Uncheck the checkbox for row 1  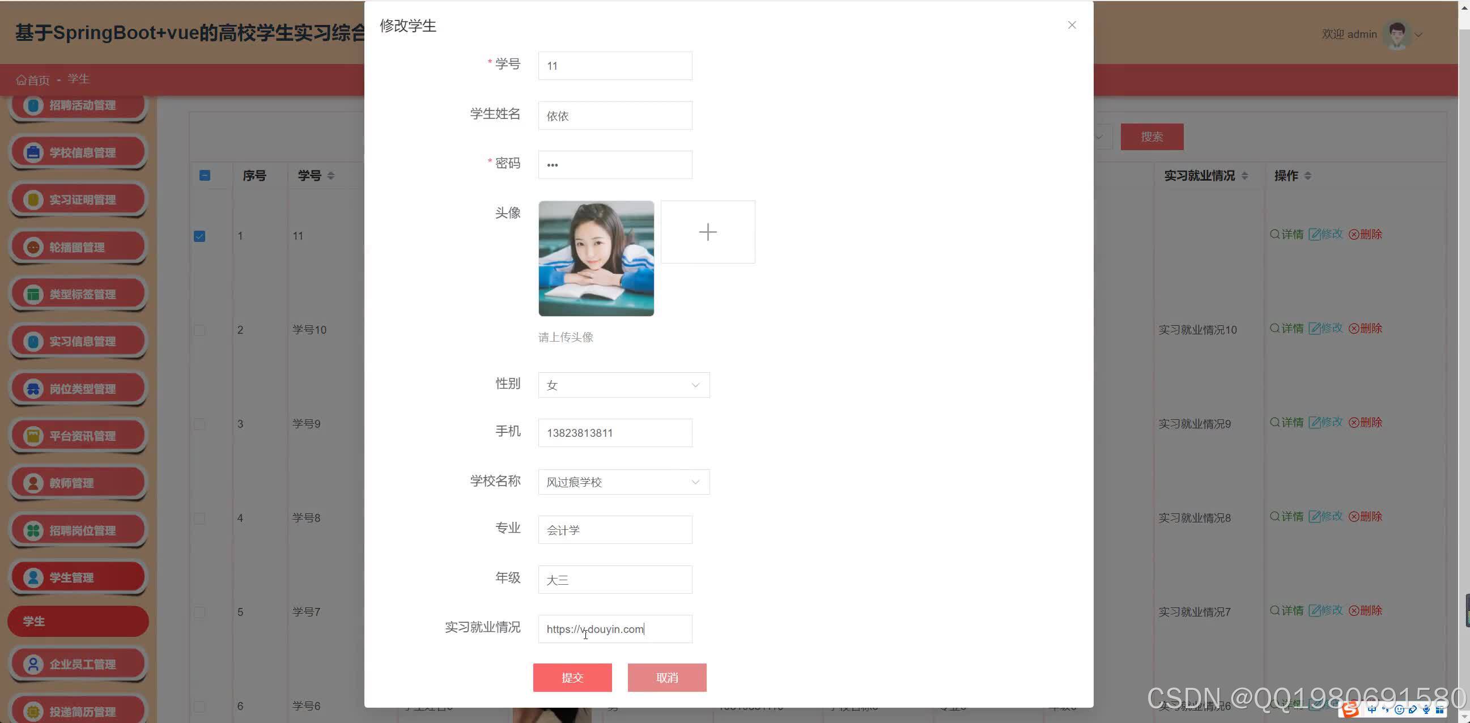click(199, 236)
